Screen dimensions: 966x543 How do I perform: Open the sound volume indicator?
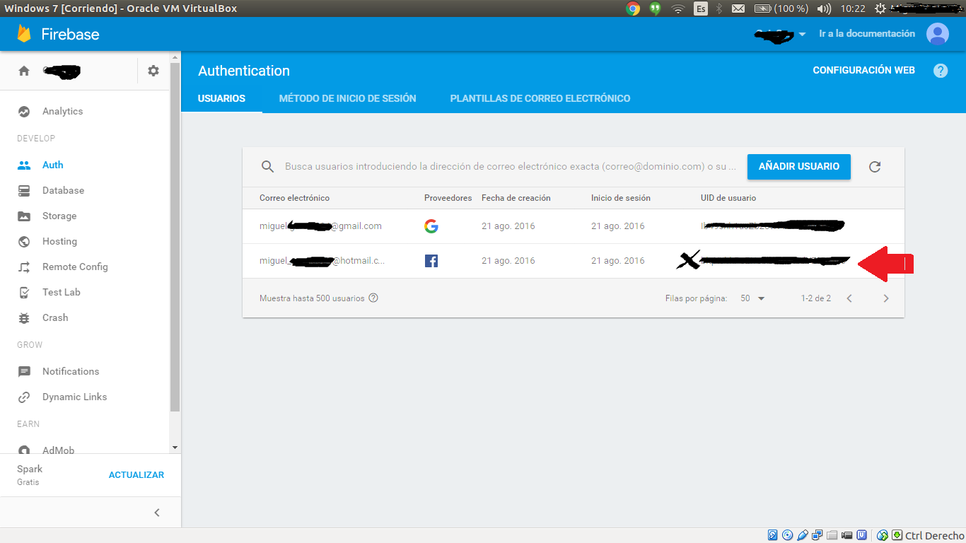[824, 8]
